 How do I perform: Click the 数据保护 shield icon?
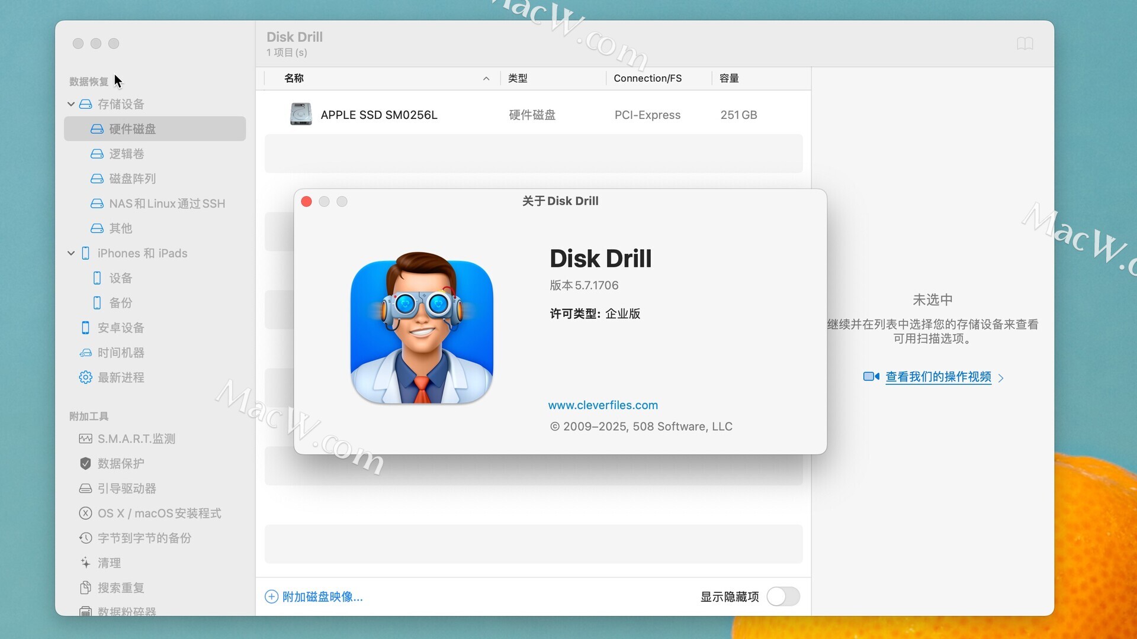click(85, 463)
